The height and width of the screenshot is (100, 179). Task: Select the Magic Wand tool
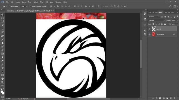point(3,25)
